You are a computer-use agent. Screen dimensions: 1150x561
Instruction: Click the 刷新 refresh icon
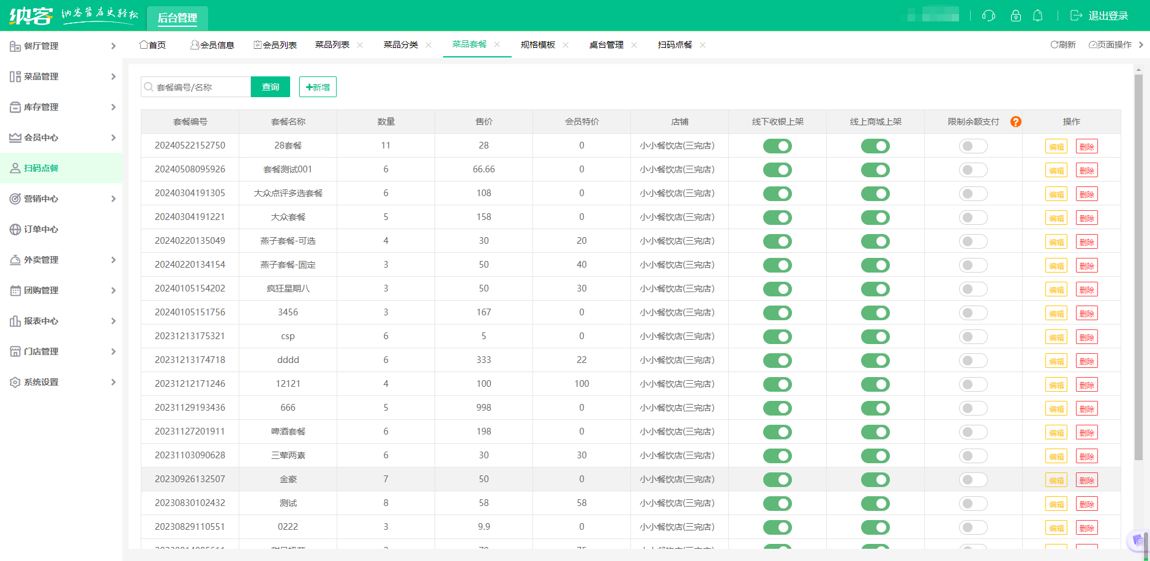click(x=1055, y=45)
